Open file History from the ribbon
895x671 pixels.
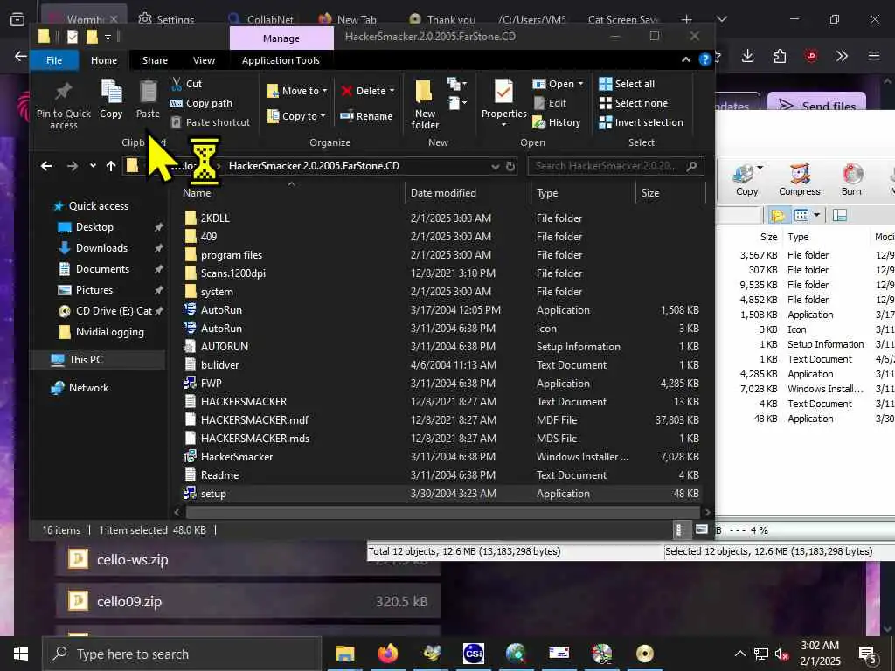coord(557,122)
